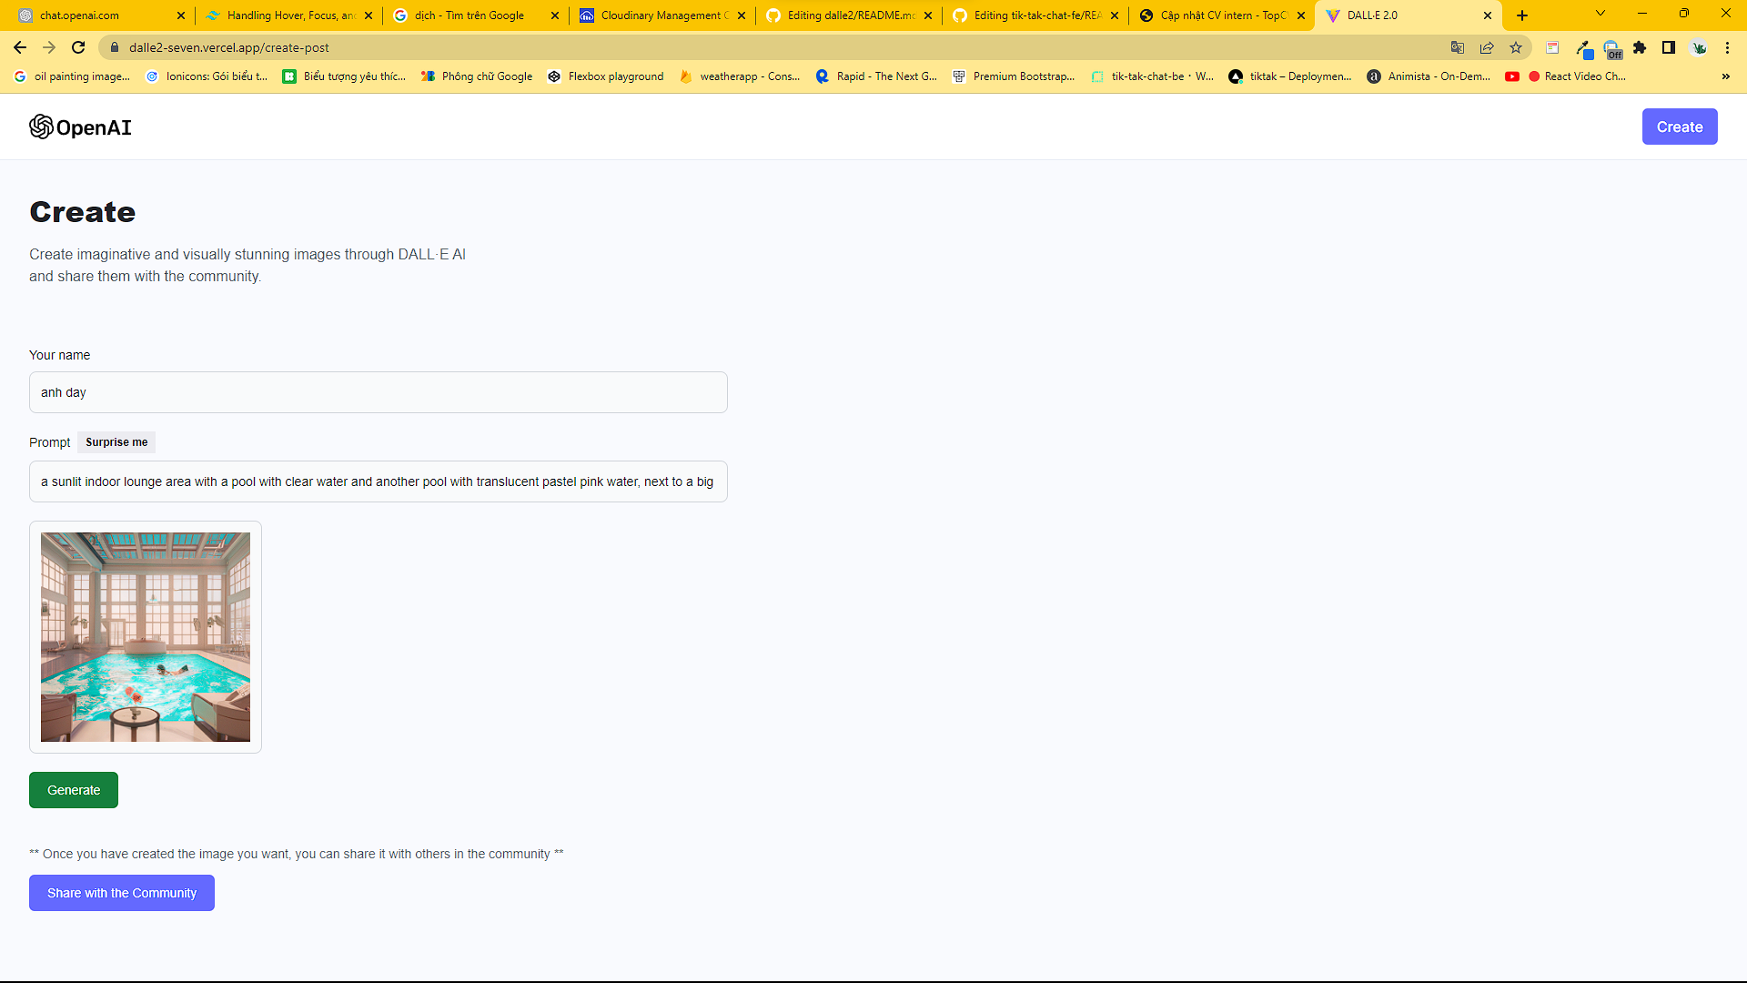Bookmark this page with the star icon
This screenshot has width=1747, height=983.
click(1516, 47)
